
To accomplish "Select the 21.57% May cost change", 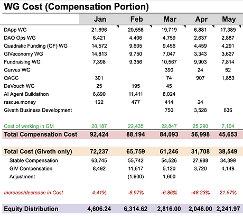I will [228, 193].
